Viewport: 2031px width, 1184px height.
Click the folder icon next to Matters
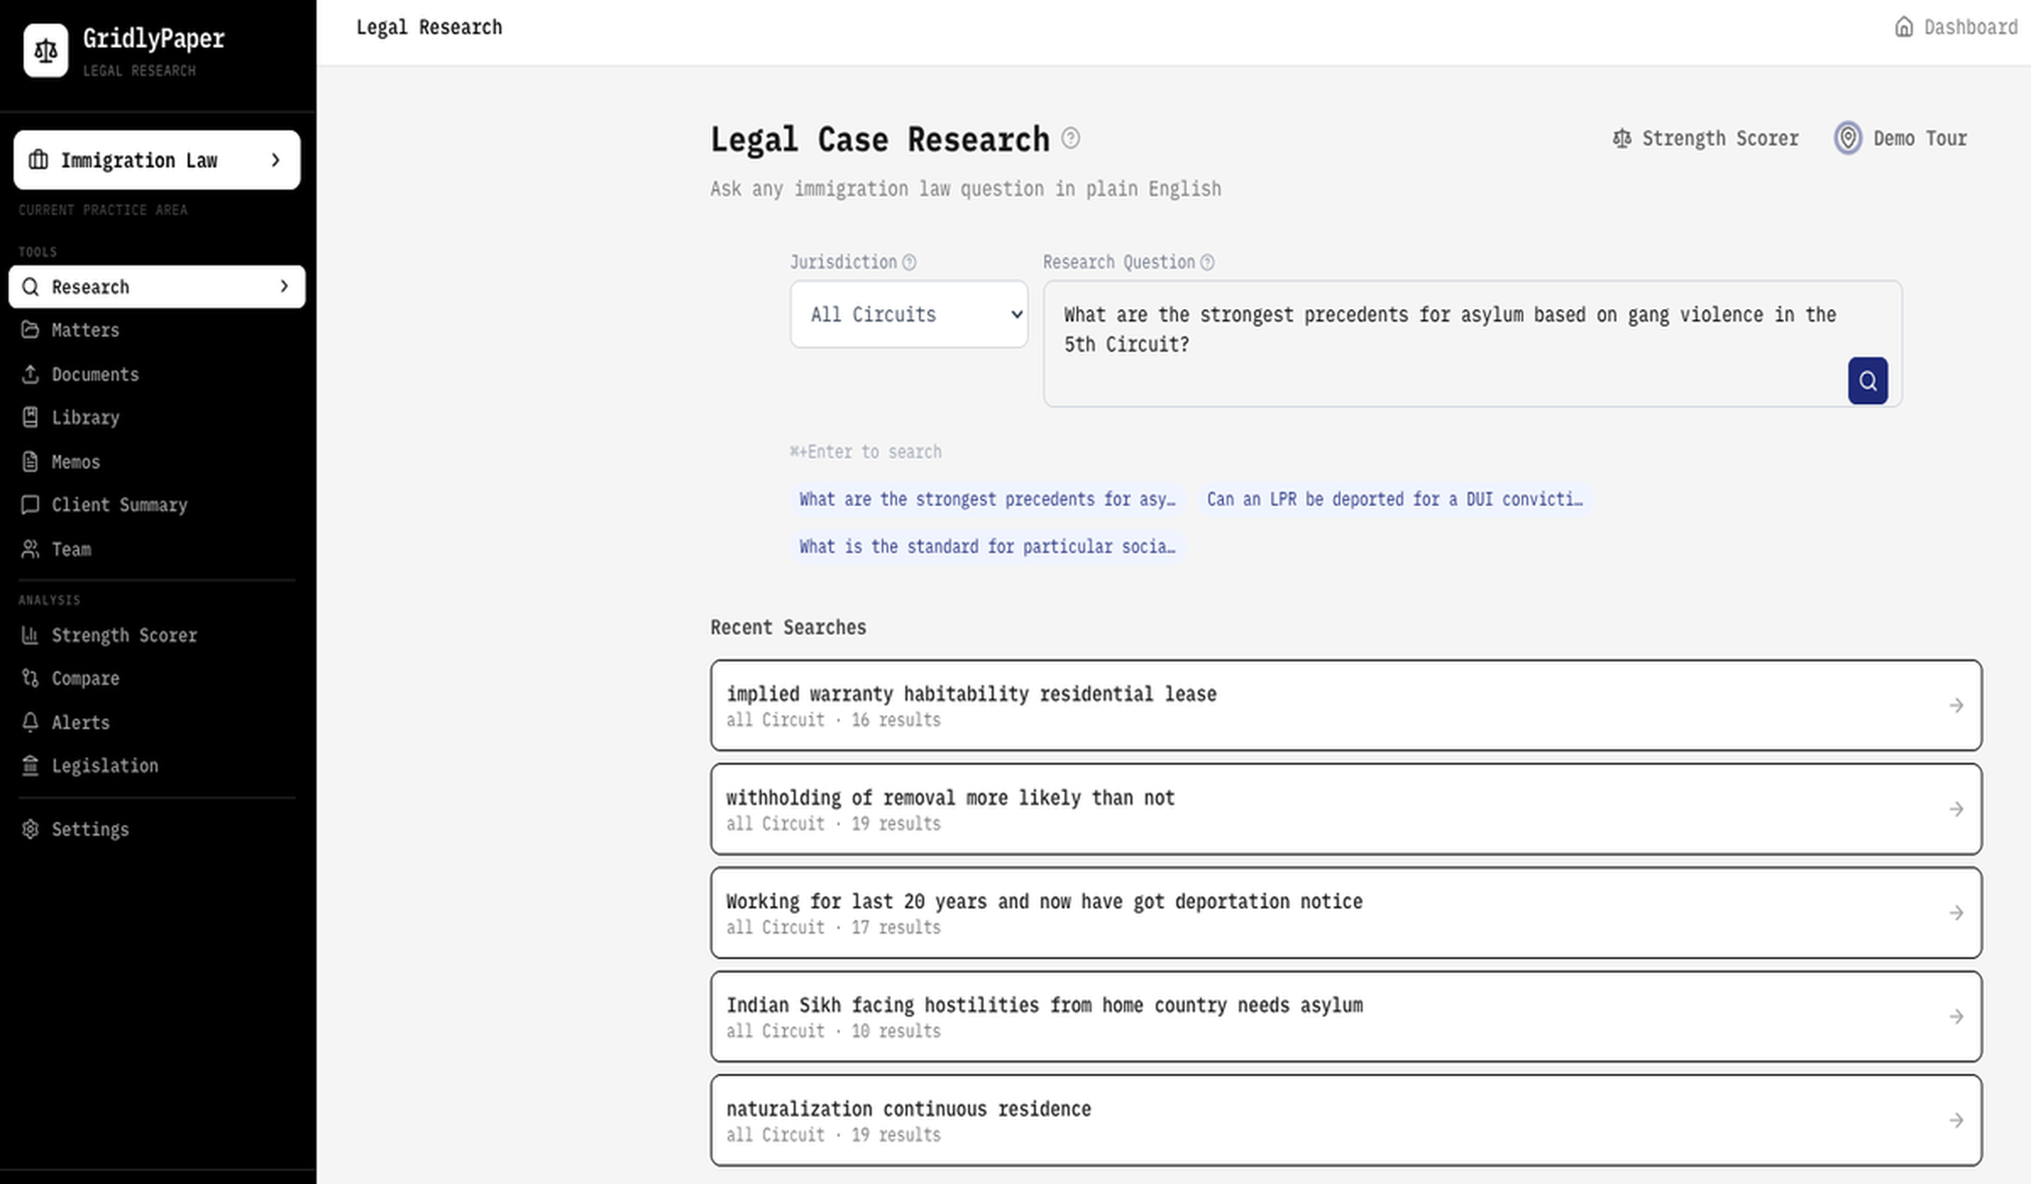click(30, 330)
